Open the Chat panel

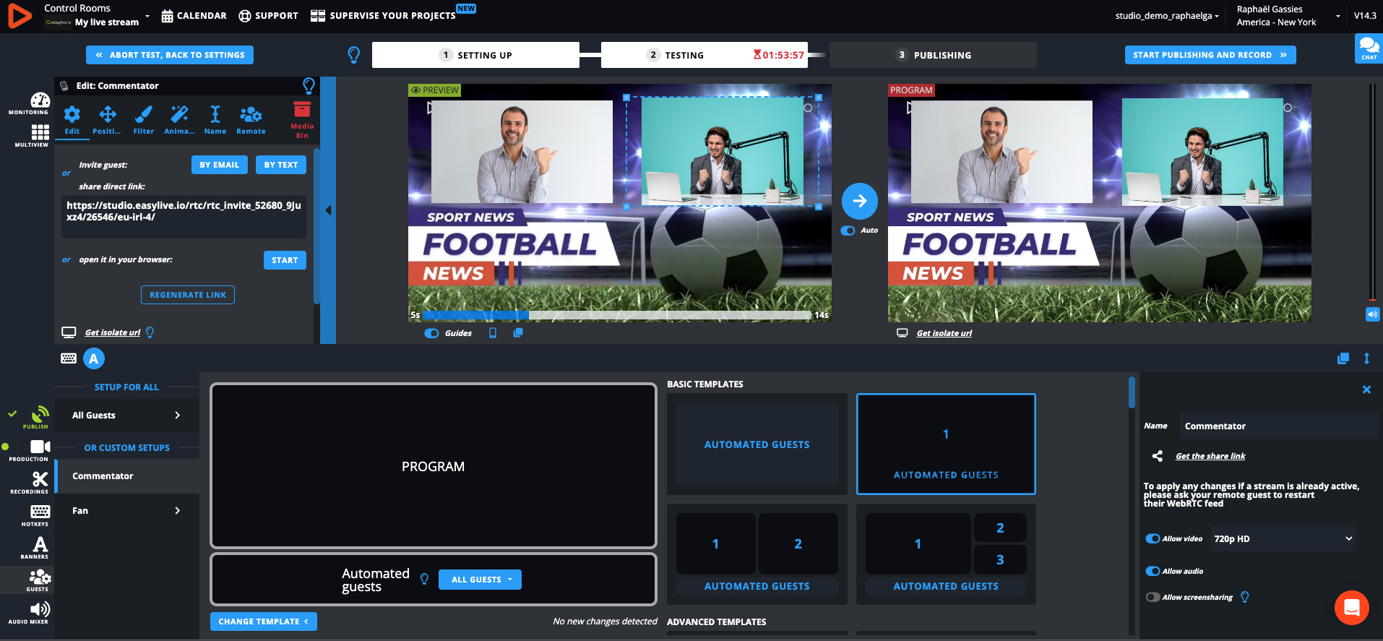(1369, 49)
